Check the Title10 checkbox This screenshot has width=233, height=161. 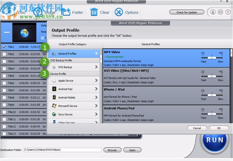[4, 112]
